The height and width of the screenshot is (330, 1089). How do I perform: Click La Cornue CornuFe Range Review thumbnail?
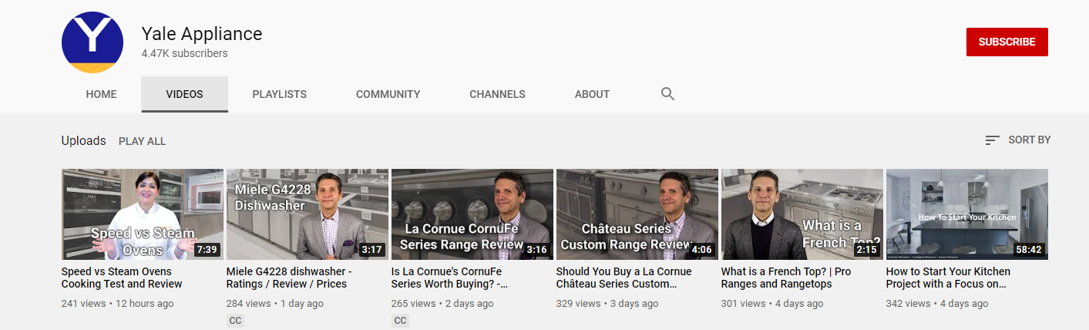click(472, 214)
